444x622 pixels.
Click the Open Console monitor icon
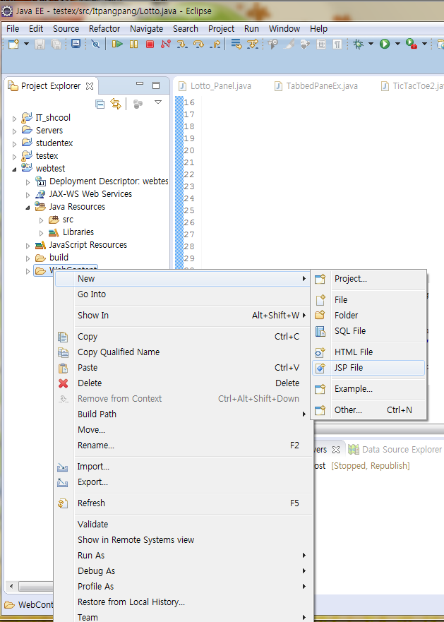tap(76, 44)
